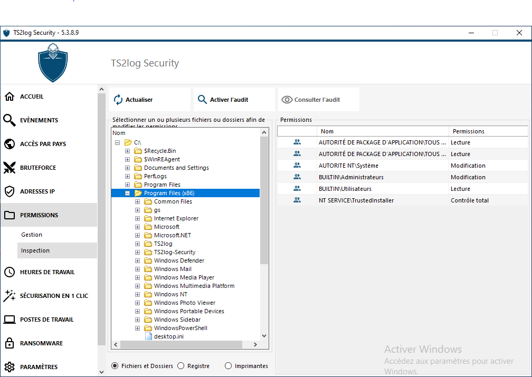Click the Consulter l'audit button

pyautogui.click(x=319, y=99)
